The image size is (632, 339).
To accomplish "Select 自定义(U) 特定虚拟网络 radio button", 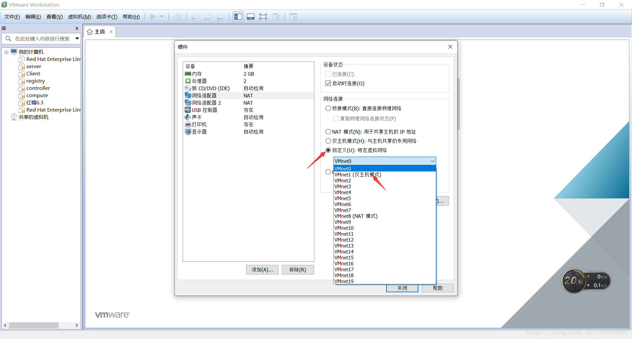I will [x=328, y=150].
